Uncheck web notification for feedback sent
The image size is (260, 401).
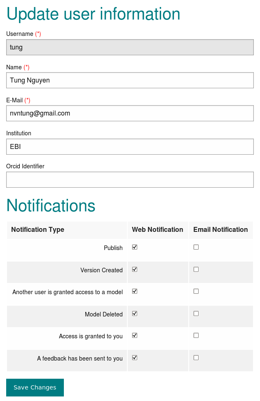[x=134, y=357]
